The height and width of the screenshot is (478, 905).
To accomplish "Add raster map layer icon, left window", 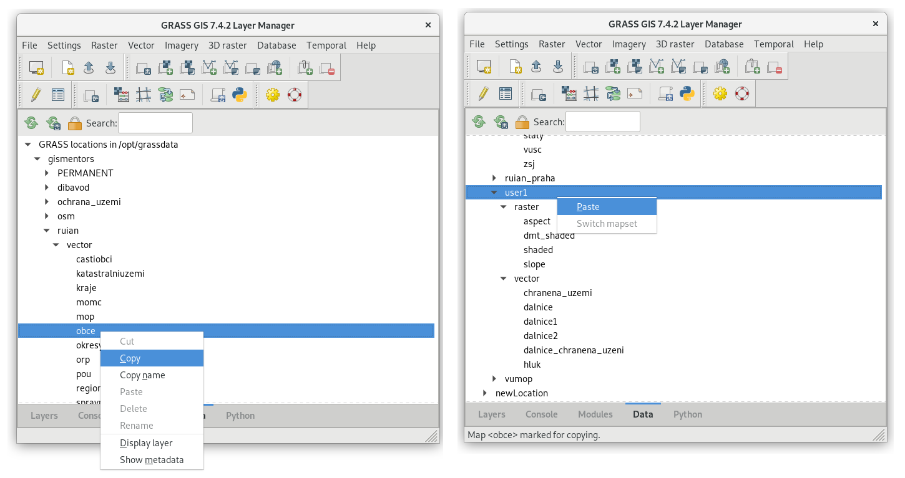I will (x=165, y=67).
